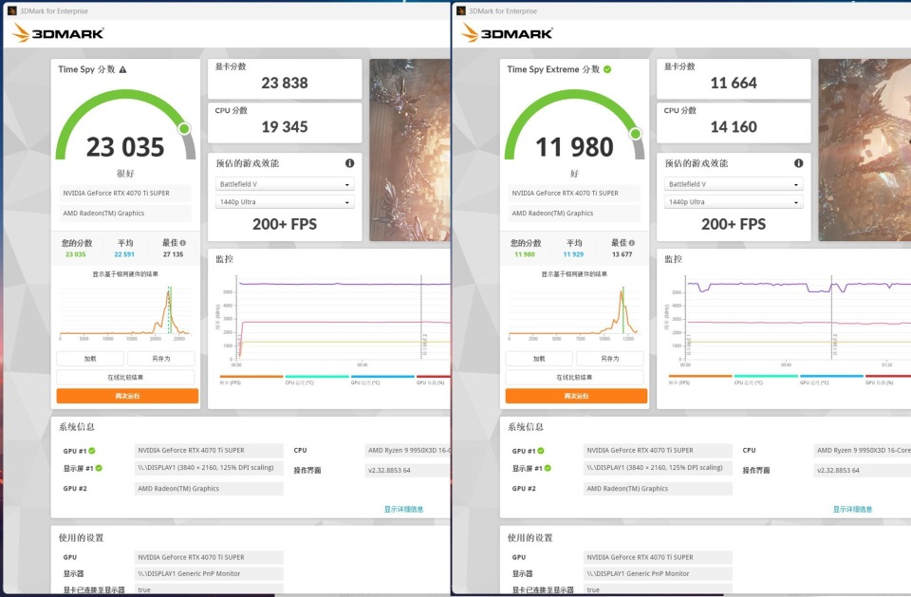The width and height of the screenshot is (911, 597).
Task: Click info icon beside best score 13 677
Action: point(632,243)
